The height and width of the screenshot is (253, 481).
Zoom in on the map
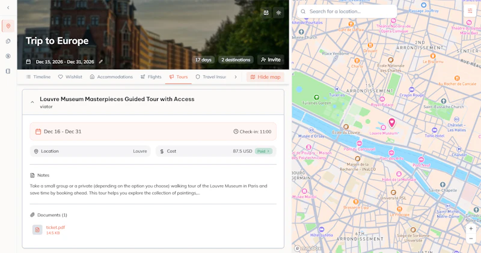[471, 228]
